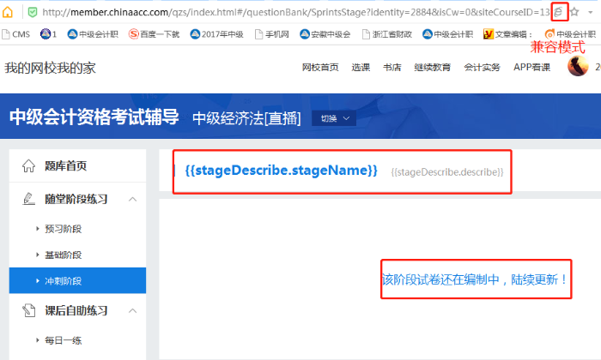Click the user avatar picture

(x=578, y=67)
